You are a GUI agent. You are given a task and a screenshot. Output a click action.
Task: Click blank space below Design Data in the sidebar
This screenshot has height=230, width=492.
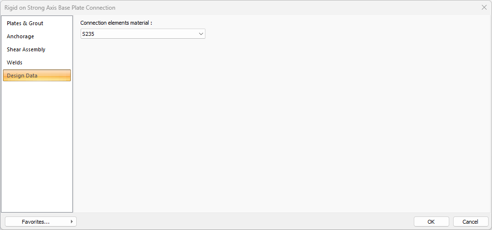point(37,145)
